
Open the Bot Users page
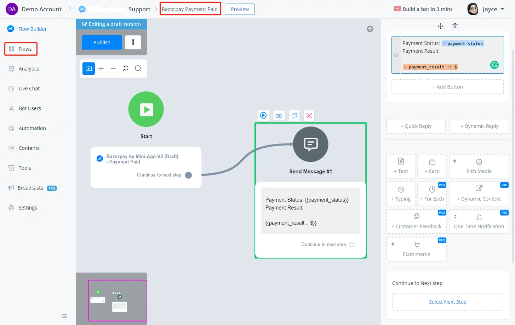coord(25,108)
